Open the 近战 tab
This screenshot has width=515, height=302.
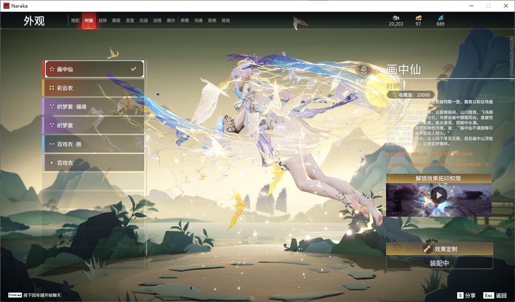point(143,20)
